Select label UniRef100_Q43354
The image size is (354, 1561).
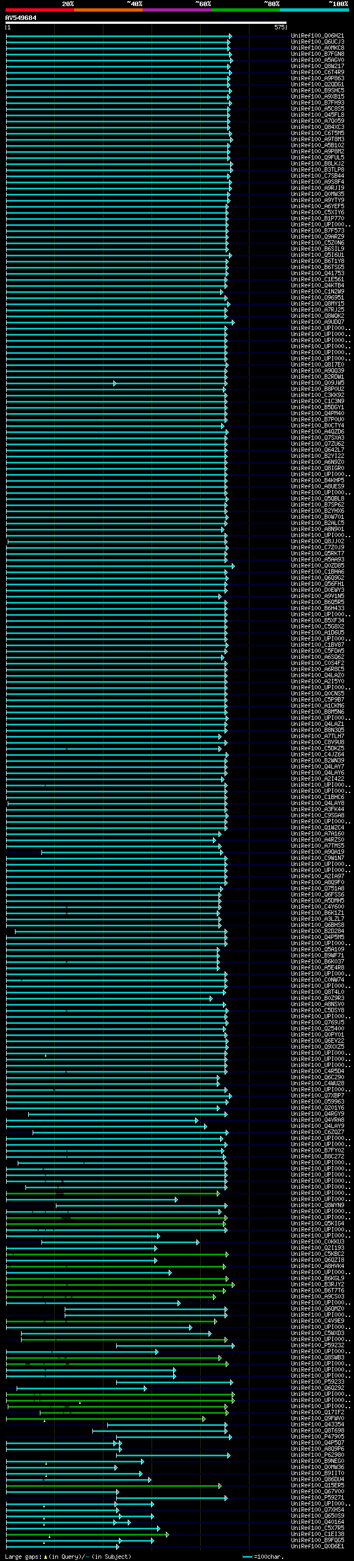(x=317, y=1424)
